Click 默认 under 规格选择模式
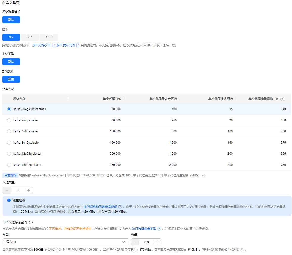Image resolution: width=292 pixels, height=255 pixels. [11, 20]
